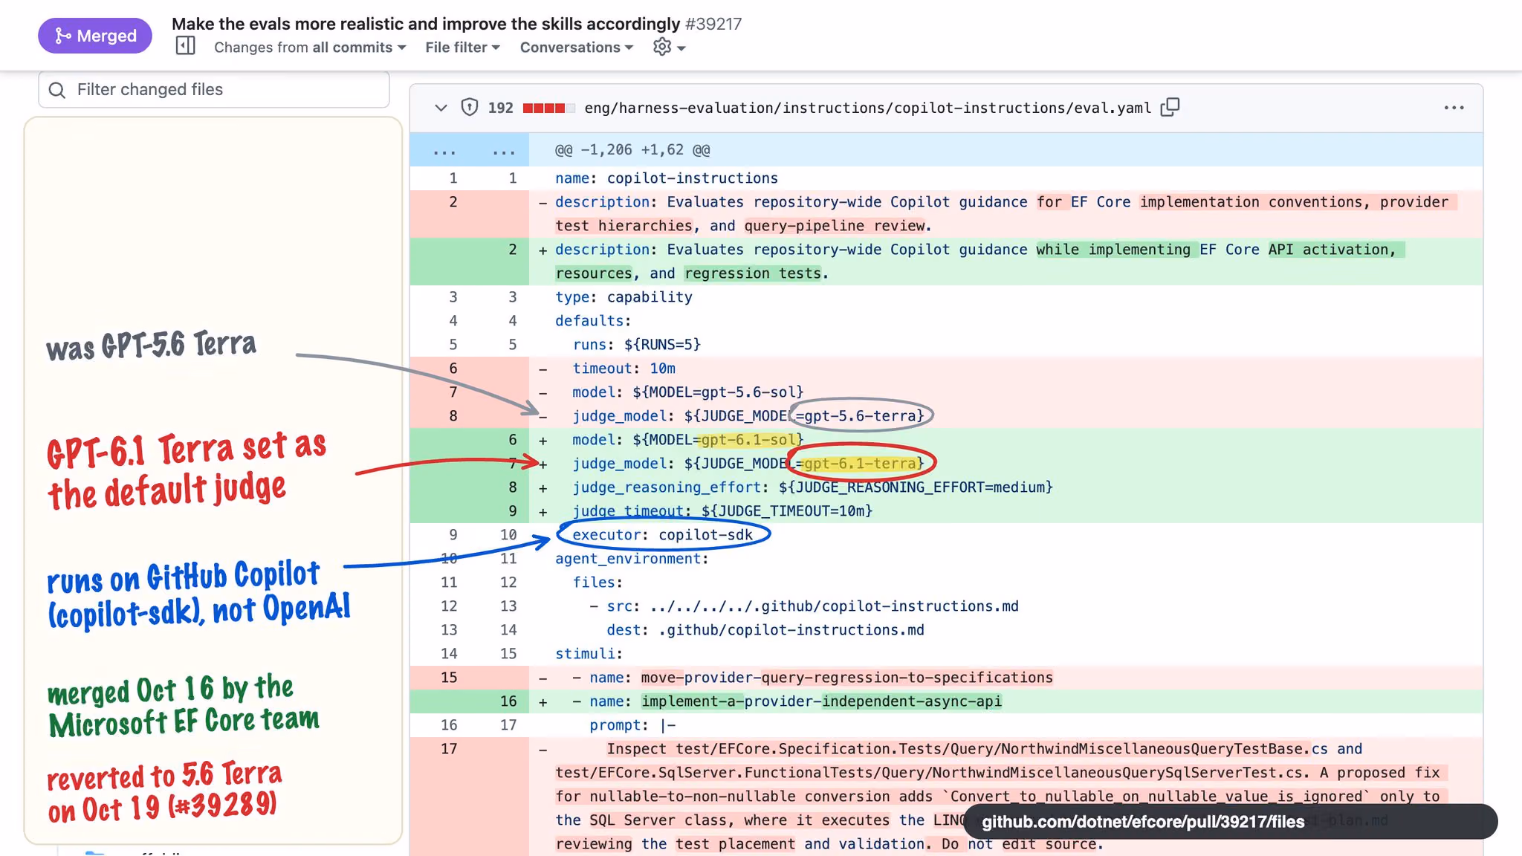The width and height of the screenshot is (1522, 856).
Task: Collapse the eval.yaml file diff
Action: [441, 108]
